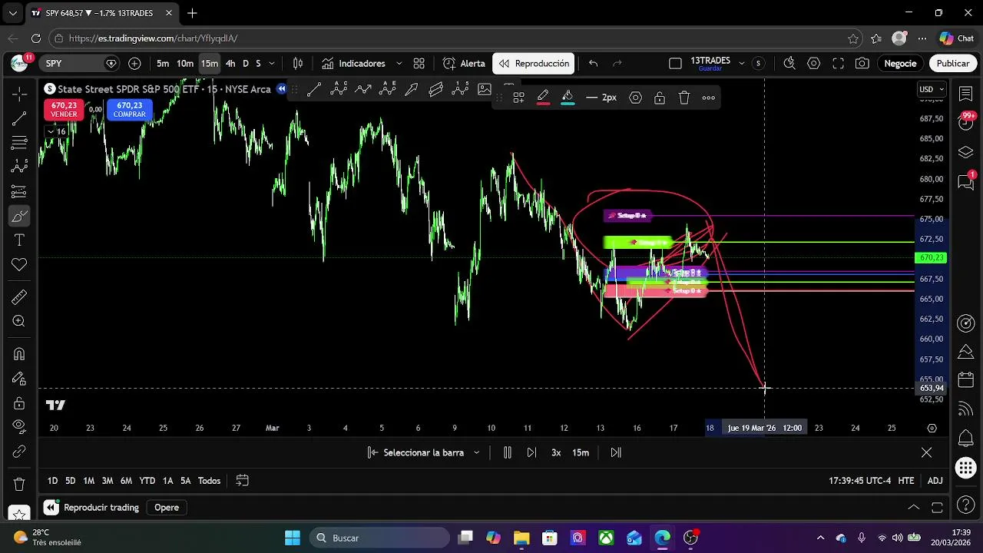Open the heart icons and emojis tool
983x553 pixels.
[19, 265]
